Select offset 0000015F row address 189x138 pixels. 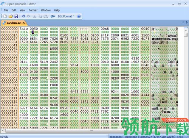9,118
